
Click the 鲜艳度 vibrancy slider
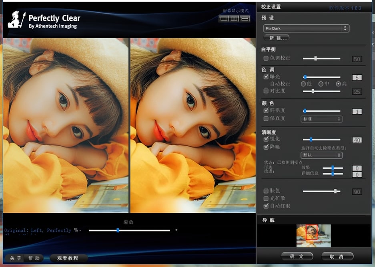[x=321, y=111]
